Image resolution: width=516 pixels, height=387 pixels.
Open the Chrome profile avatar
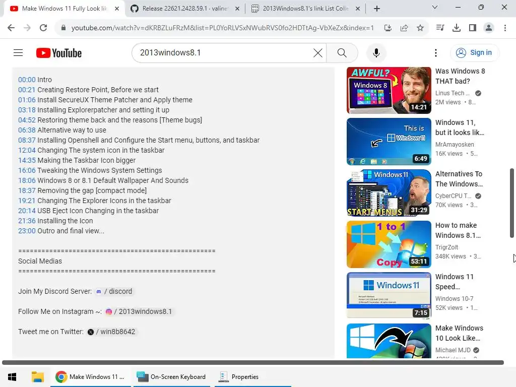pos(489,28)
